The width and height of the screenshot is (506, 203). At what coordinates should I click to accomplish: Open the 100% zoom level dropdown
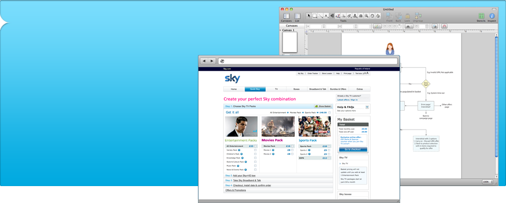(x=487, y=182)
